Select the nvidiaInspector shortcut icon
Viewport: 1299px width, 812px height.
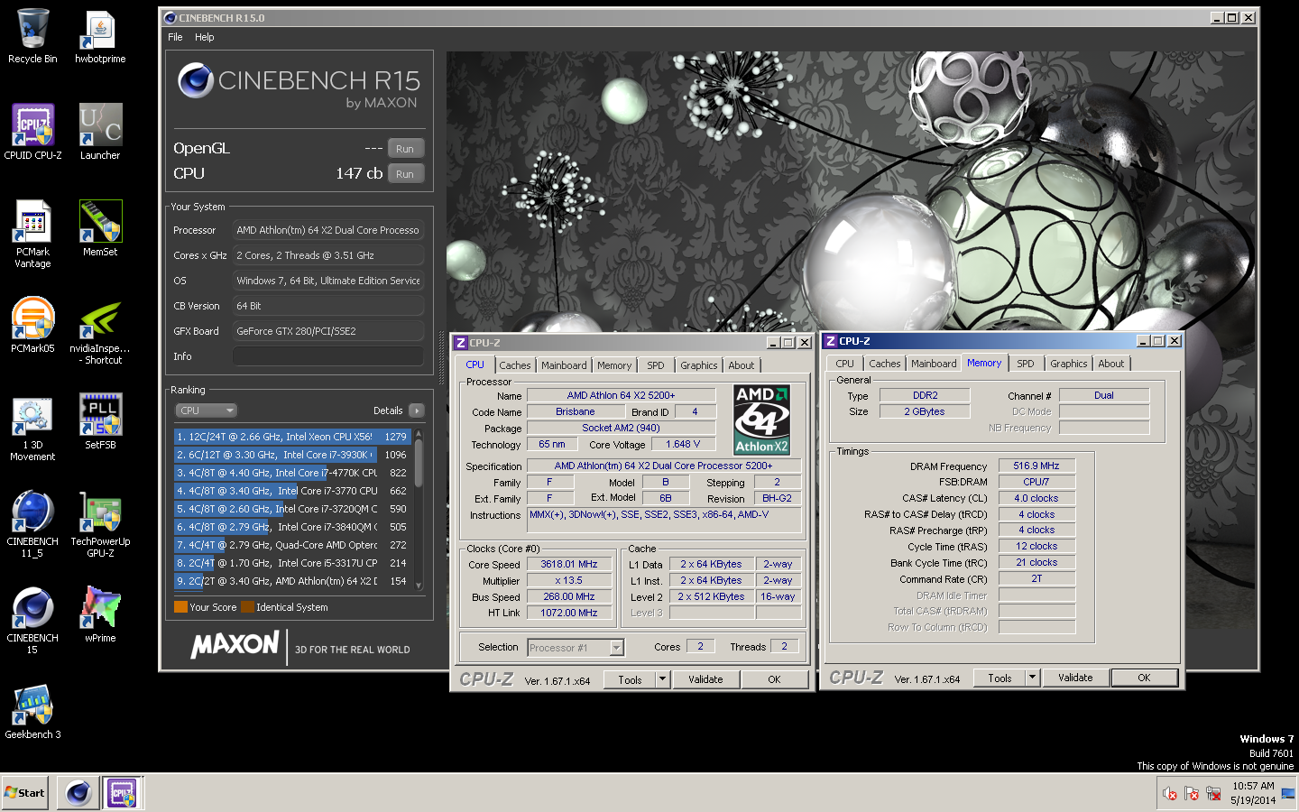(x=100, y=330)
